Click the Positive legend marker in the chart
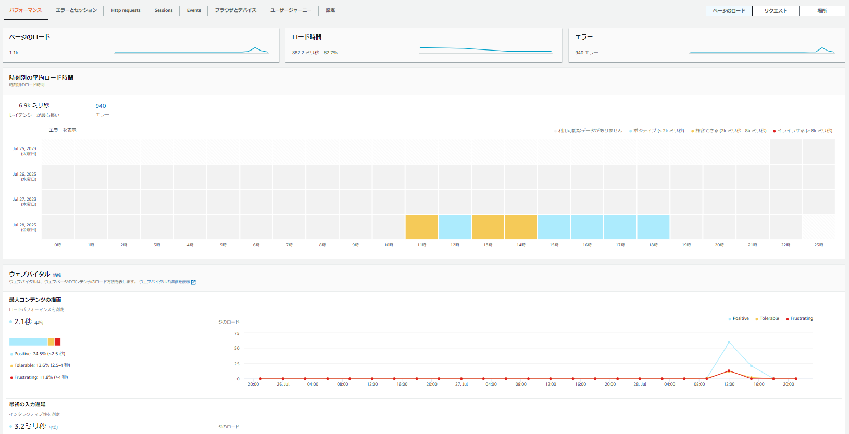 (x=729, y=319)
